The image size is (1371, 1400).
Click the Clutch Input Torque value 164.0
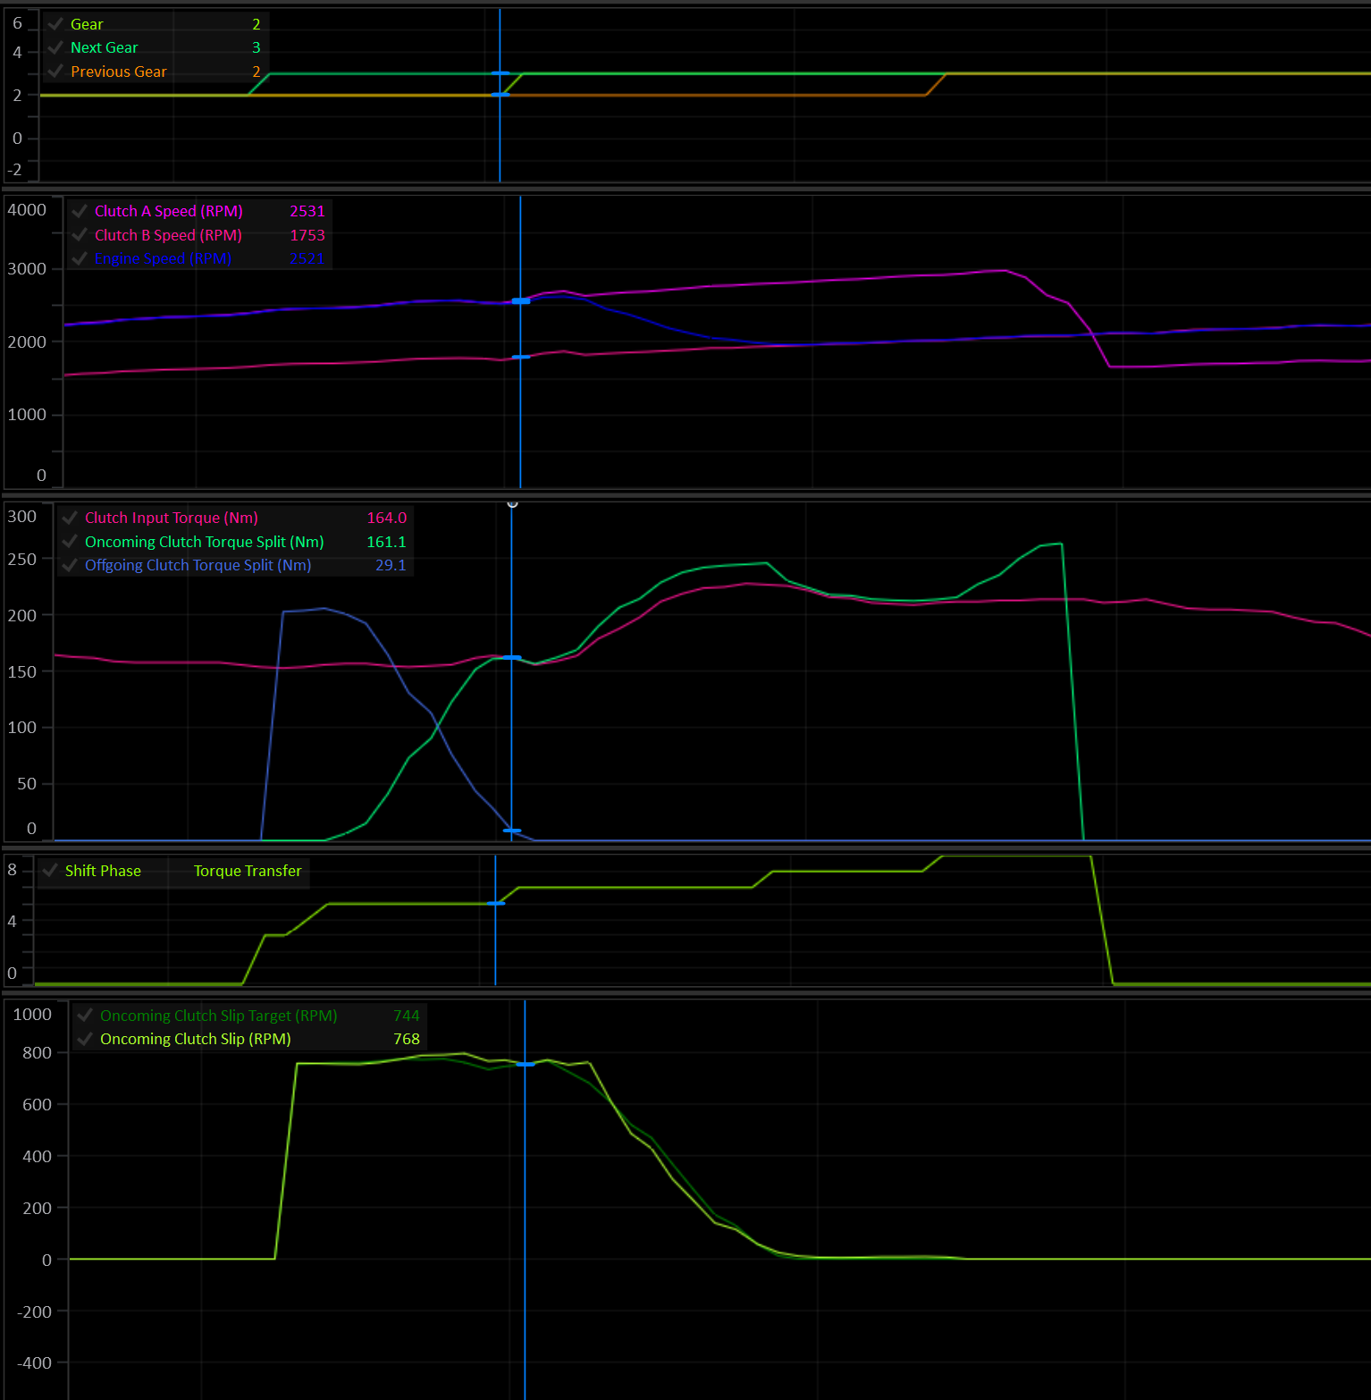click(x=387, y=518)
